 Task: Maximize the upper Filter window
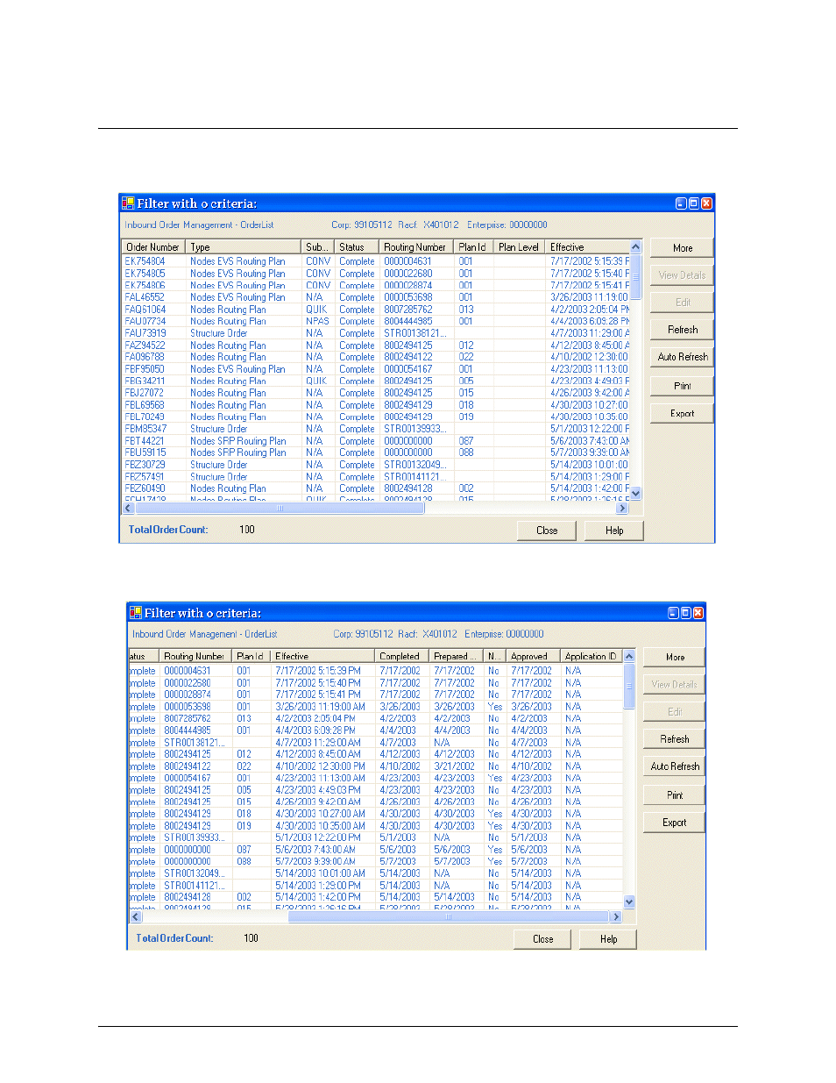click(x=694, y=203)
